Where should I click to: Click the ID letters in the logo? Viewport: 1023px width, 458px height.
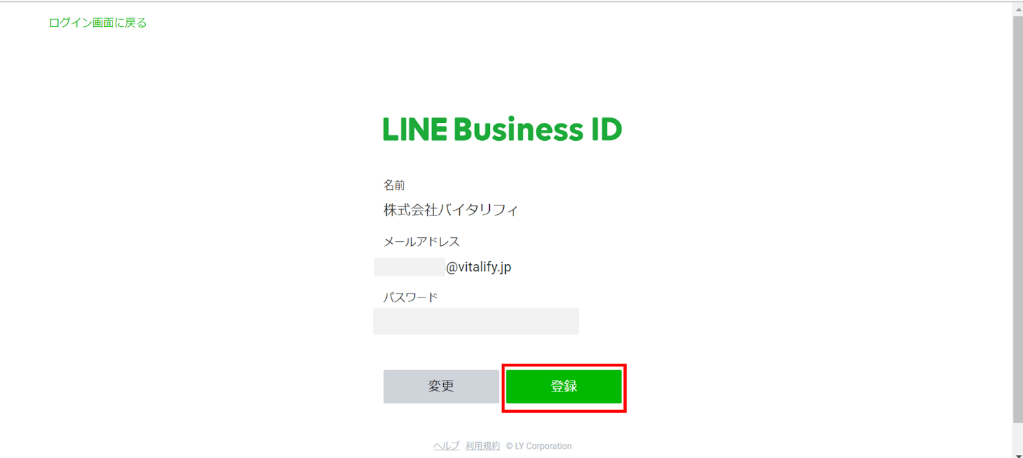click(606, 129)
